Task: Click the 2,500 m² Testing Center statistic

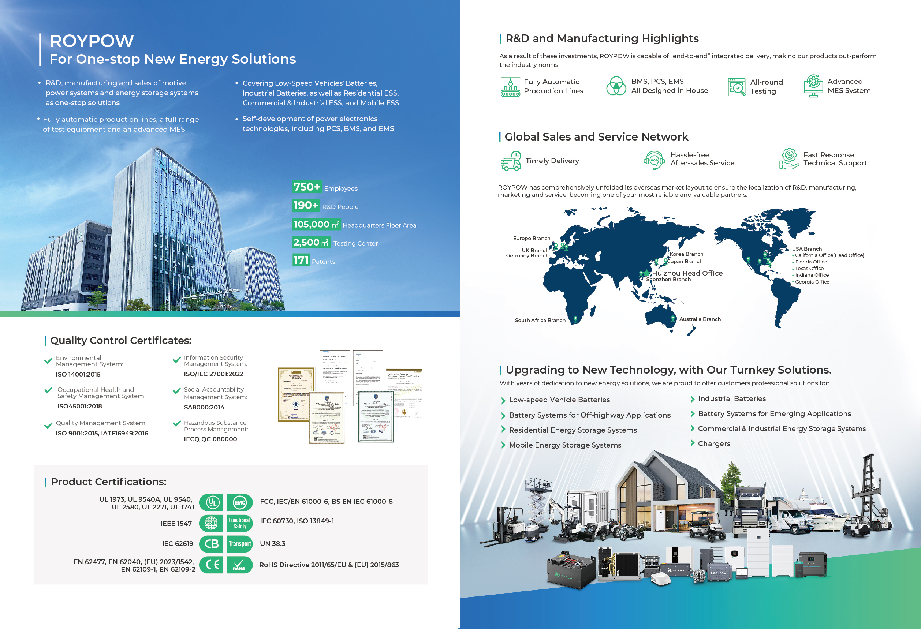Action: point(335,242)
